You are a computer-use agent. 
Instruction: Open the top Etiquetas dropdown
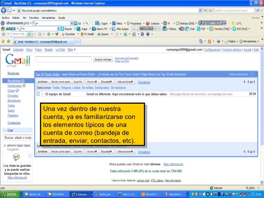coord(106,82)
